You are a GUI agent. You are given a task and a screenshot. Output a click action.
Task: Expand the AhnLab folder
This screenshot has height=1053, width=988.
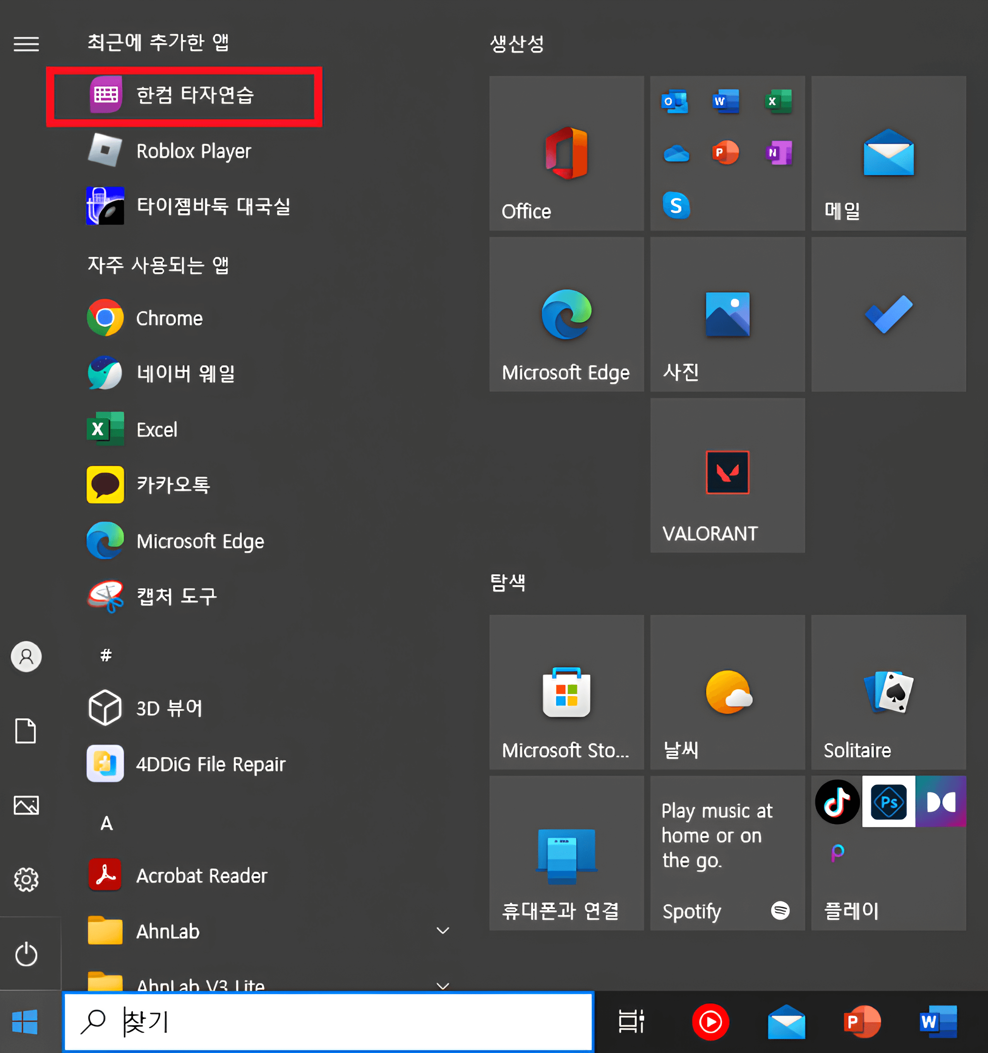pos(443,931)
